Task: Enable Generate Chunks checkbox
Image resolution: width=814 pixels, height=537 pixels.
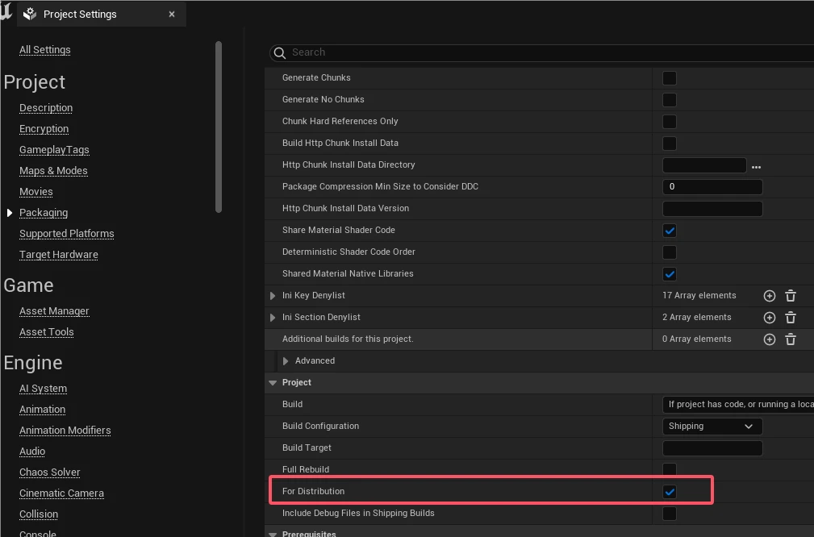Action: click(x=670, y=78)
